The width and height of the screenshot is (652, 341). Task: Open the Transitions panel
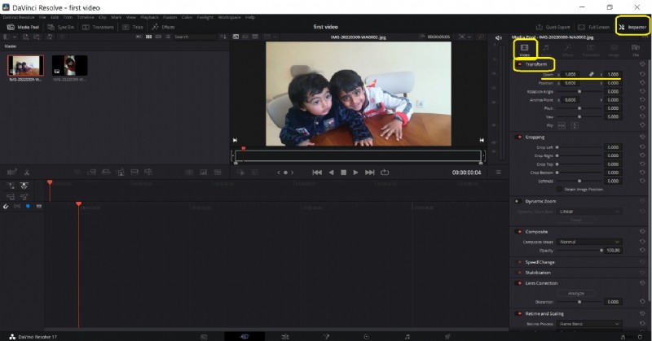[98, 27]
